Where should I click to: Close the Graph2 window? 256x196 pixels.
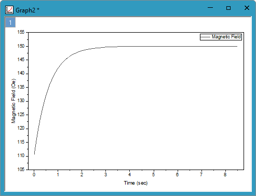tap(247, 8)
